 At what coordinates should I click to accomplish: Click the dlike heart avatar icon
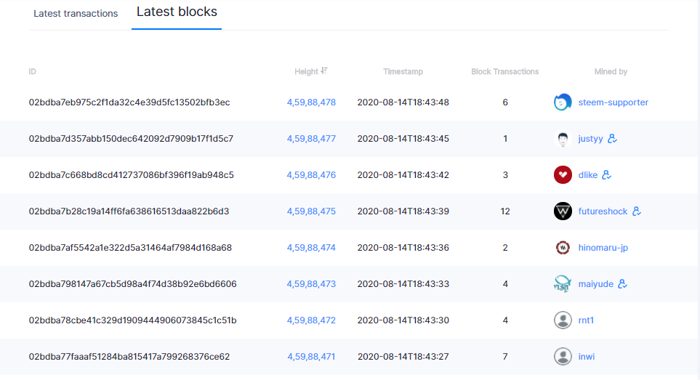[x=563, y=175]
